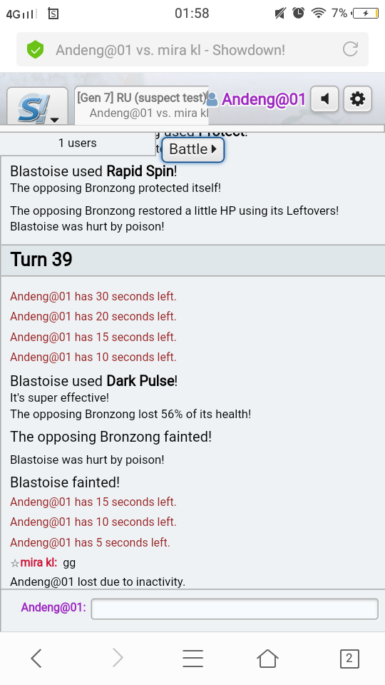385x685 pixels.
Task: Click the Andeng@01 username in header
Action: coord(264,100)
